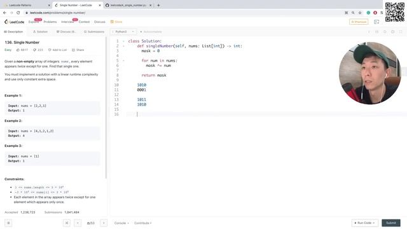The image size is (407, 229).
Task: Click the line 'mask ^= num'
Action: (x=158, y=66)
